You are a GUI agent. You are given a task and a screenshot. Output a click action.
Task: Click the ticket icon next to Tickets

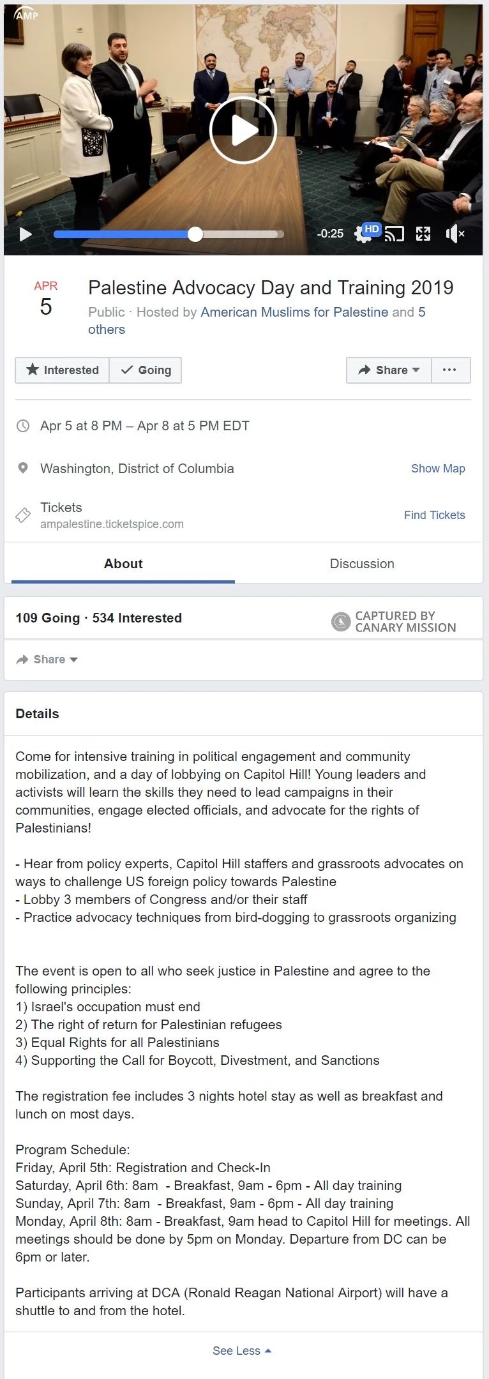[23, 515]
